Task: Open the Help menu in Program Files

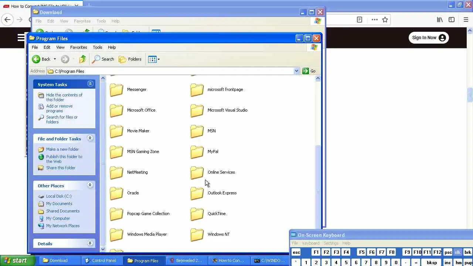Action: [x=112, y=47]
